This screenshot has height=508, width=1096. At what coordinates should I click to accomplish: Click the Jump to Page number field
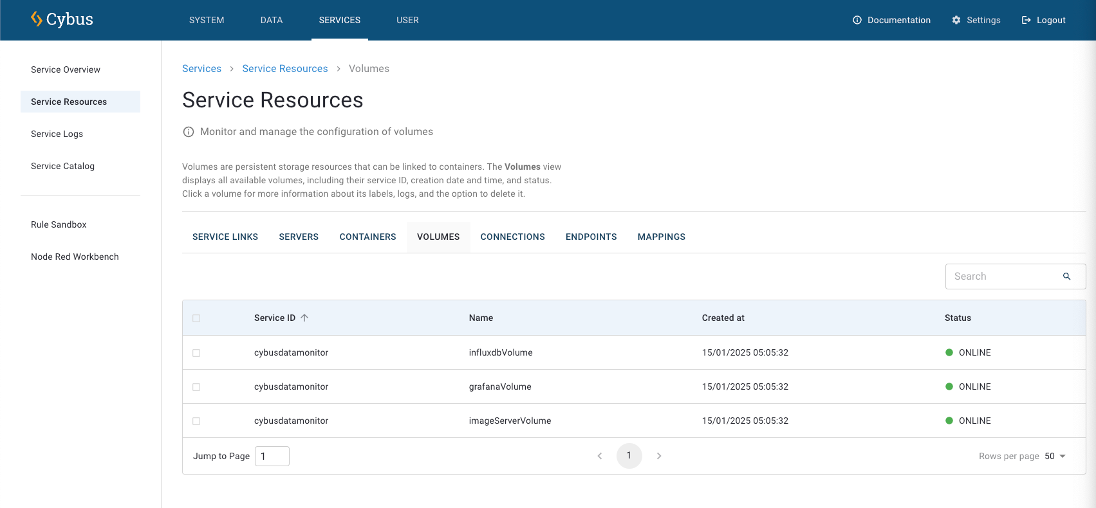(272, 456)
